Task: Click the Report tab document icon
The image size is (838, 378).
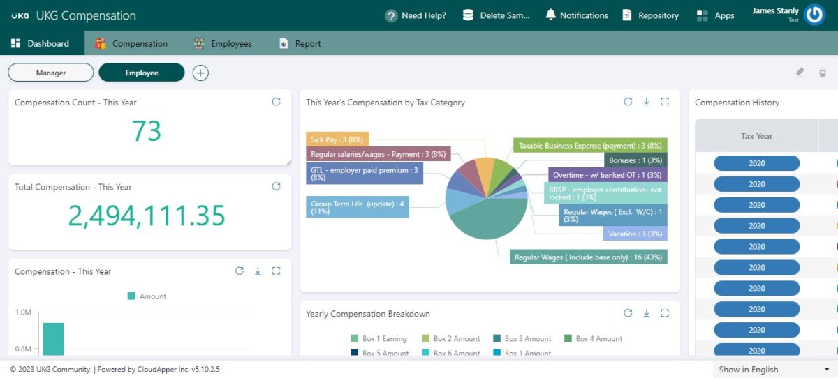Action: [284, 43]
